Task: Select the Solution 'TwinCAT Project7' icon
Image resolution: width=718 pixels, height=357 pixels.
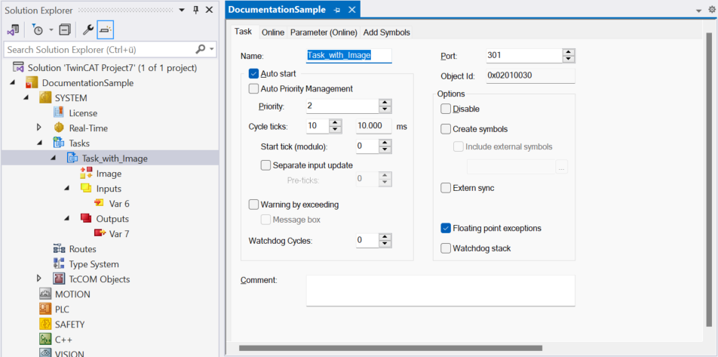Action: 18,68
